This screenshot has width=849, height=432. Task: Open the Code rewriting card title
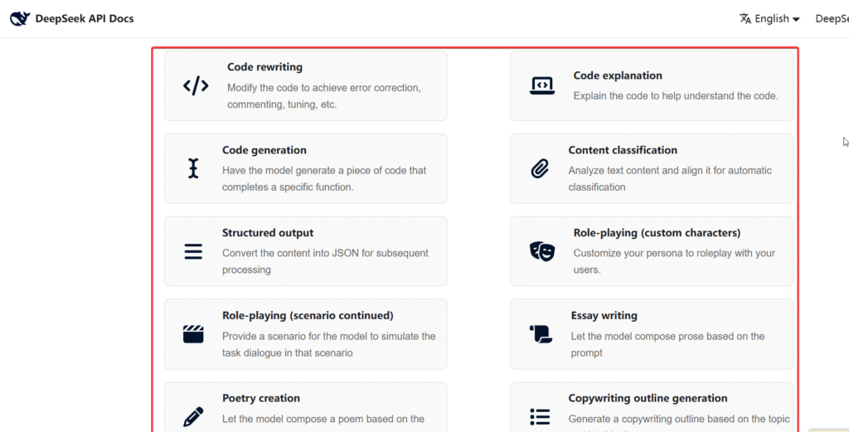click(264, 67)
